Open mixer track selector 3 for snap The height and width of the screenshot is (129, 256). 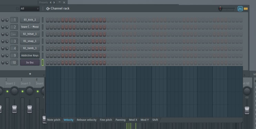point(14,41)
